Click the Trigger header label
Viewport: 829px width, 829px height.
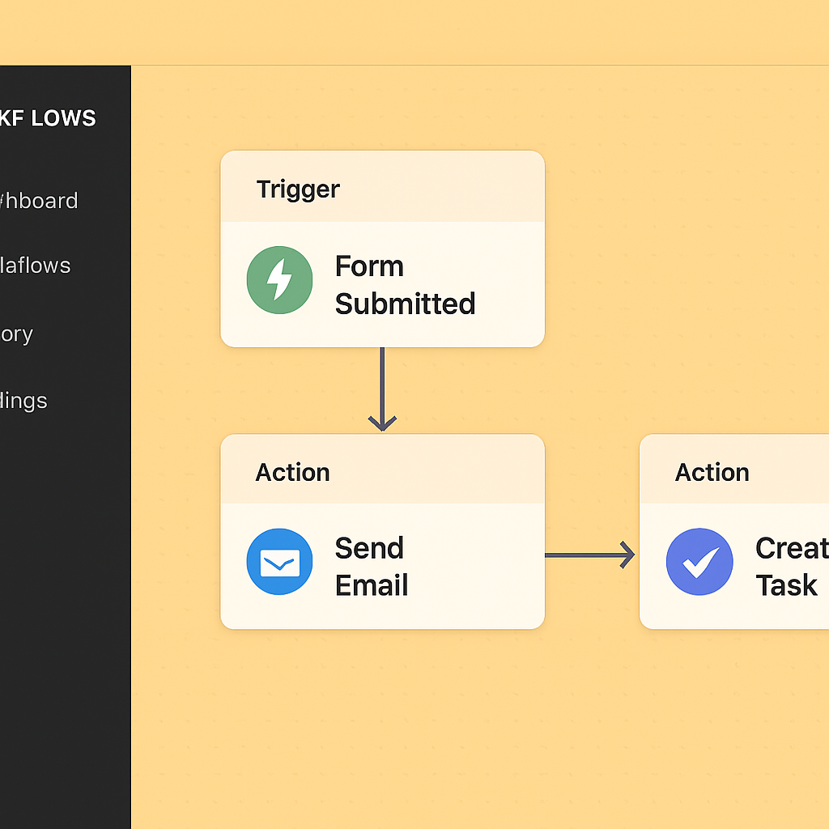[x=298, y=189]
